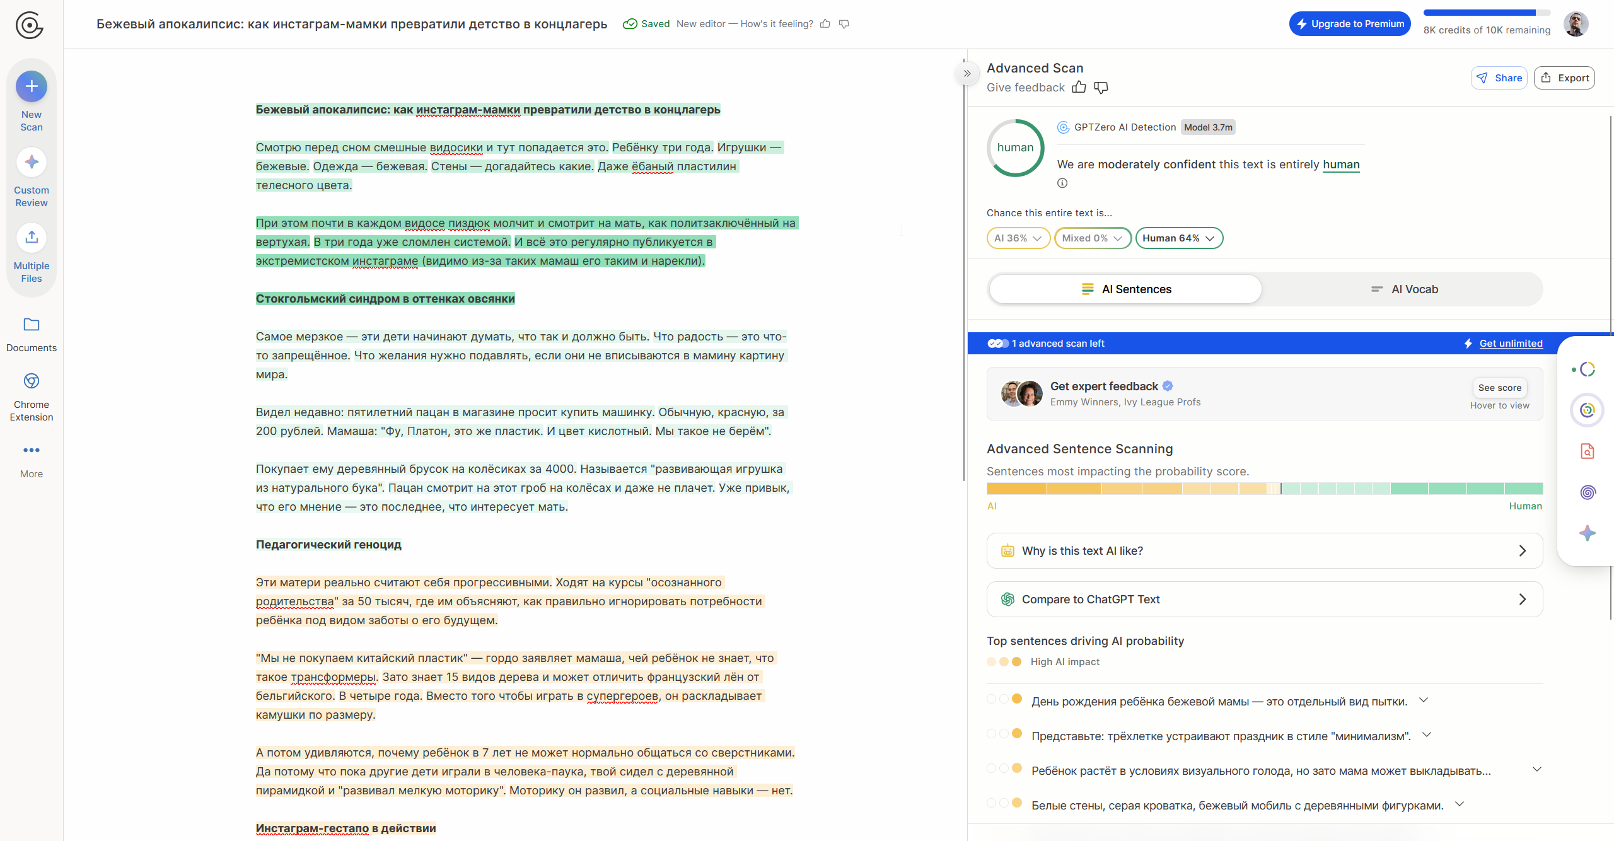Viewport: 1614px width, 841px height.
Task: Click the underlined 'human' link
Action: coord(1341,165)
